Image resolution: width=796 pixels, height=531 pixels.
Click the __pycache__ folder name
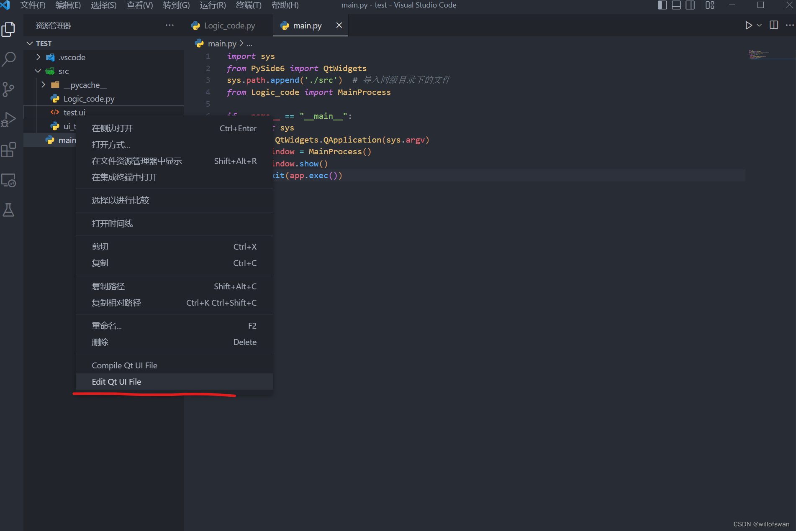[85, 85]
